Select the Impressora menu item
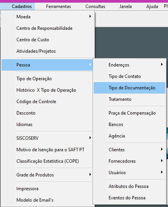 [47, 189]
